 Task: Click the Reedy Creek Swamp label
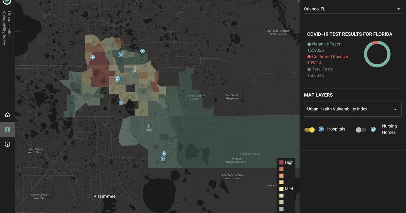tap(39, 196)
